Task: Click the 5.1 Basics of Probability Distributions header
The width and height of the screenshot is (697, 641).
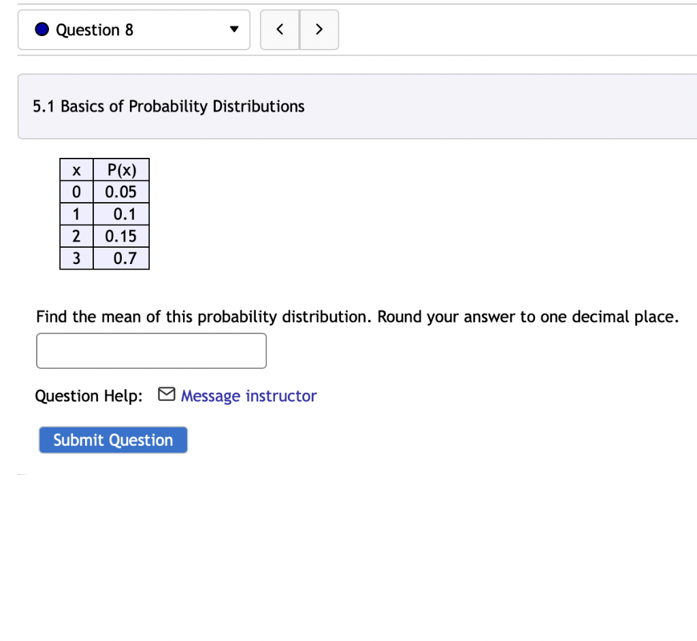Action: click(x=168, y=106)
